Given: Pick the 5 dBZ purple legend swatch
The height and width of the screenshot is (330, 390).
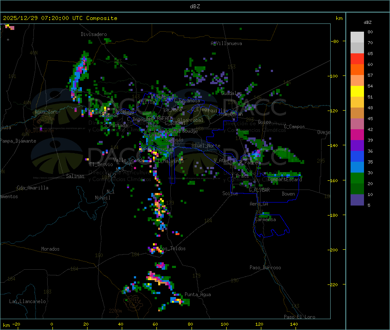Looking at the screenshot, I should click(x=357, y=200).
